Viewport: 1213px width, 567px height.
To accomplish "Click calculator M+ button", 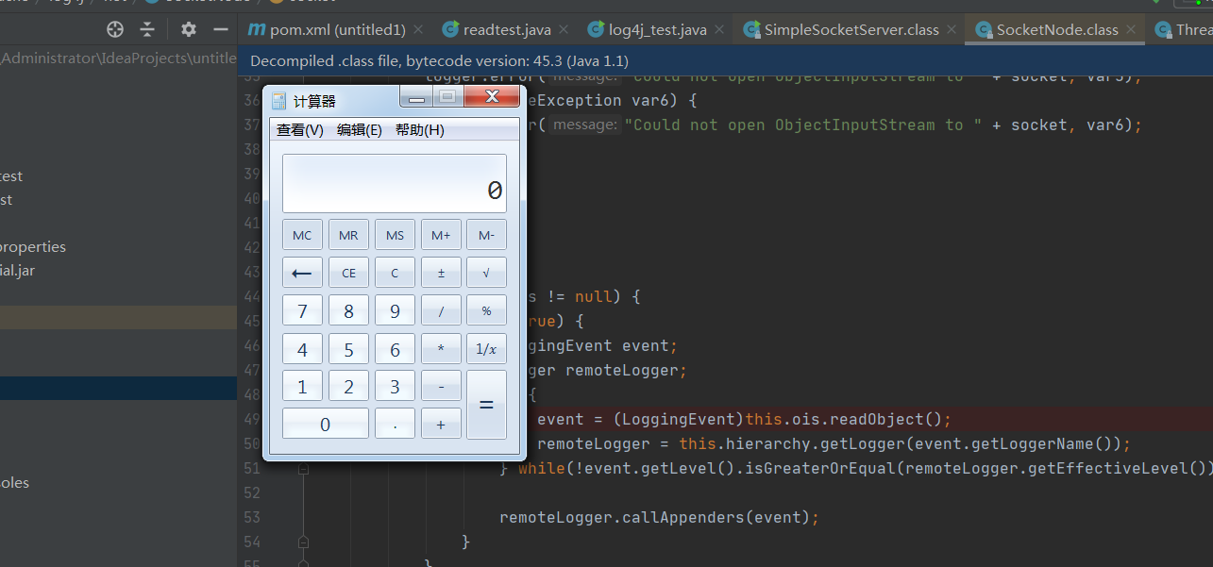I will (441, 235).
